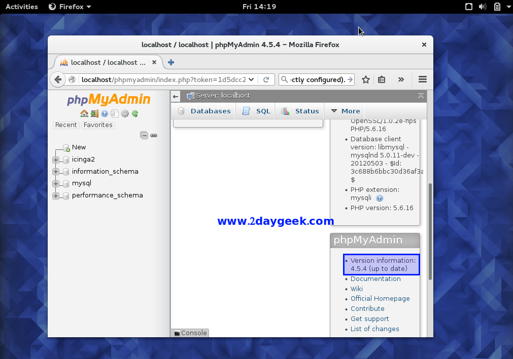The width and height of the screenshot is (513, 359).
Task: Click the performance_schema database cylinder icon
Action: coord(66,196)
